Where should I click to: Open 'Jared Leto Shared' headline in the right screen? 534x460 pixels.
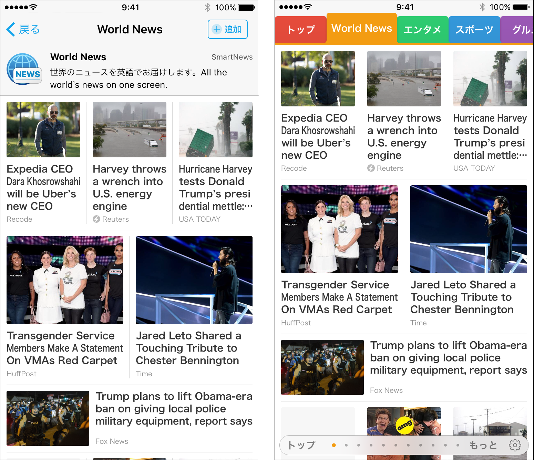[463, 297]
